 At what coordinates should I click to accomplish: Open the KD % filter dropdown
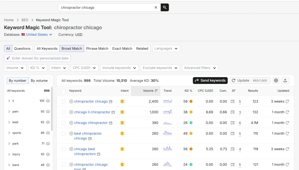pyautogui.click(x=38, y=68)
